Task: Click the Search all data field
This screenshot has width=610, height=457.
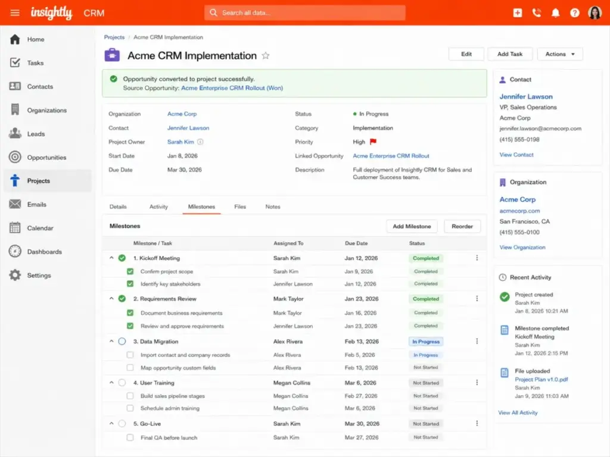Action: [x=304, y=13]
